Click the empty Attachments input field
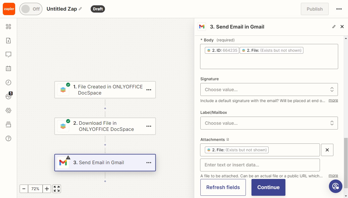 tap(260, 165)
